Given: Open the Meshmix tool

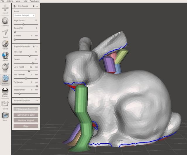Looking at the screenshot, I should click(x=5, y=21).
